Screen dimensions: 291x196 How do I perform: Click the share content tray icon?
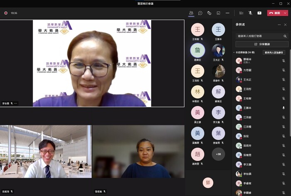259,13
